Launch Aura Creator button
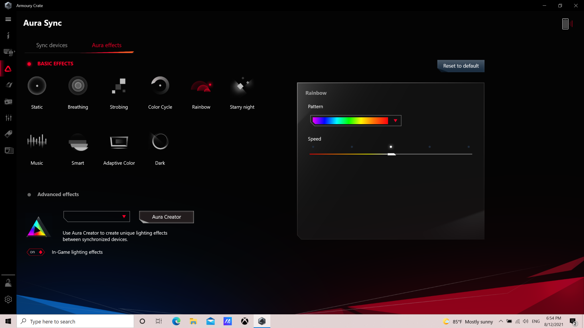Image resolution: width=584 pixels, height=328 pixels. click(166, 217)
